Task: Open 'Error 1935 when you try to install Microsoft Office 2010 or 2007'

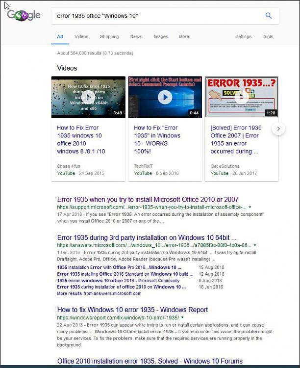Action: tap(148, 200)
